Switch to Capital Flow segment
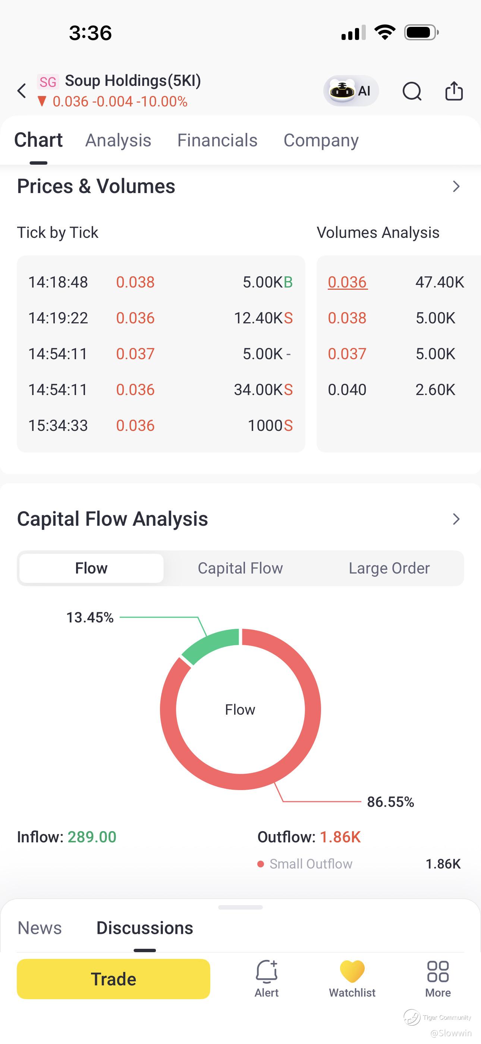Viewport: 481px width, 1044px height. (240, 568)
